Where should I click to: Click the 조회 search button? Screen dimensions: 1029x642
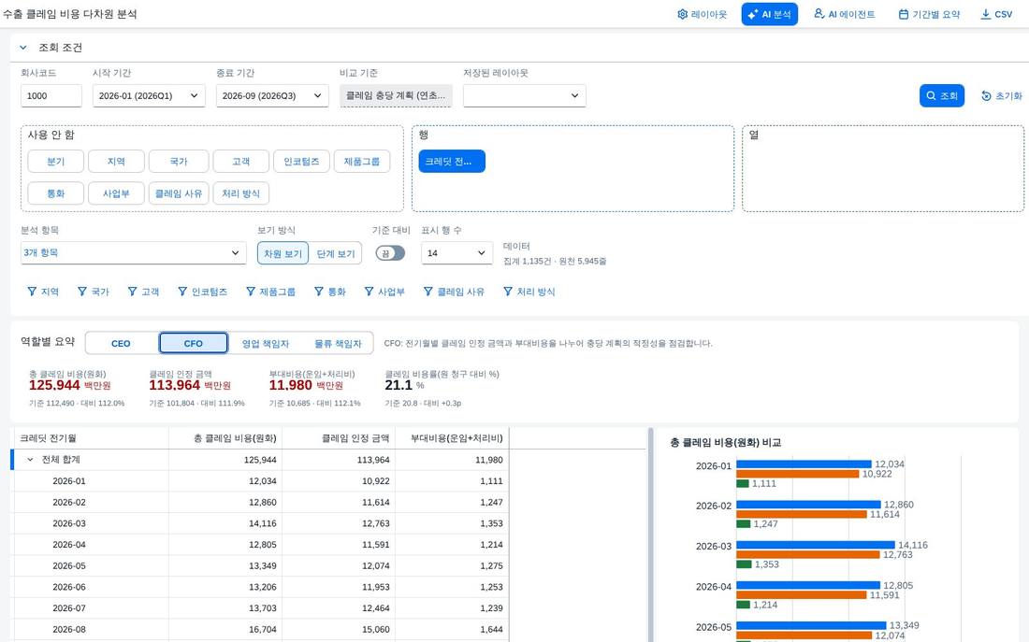point(941,95)
